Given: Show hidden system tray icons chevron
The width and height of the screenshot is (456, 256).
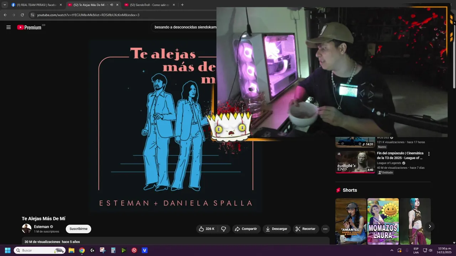Looking at the screenshot, I should point(392,250).
